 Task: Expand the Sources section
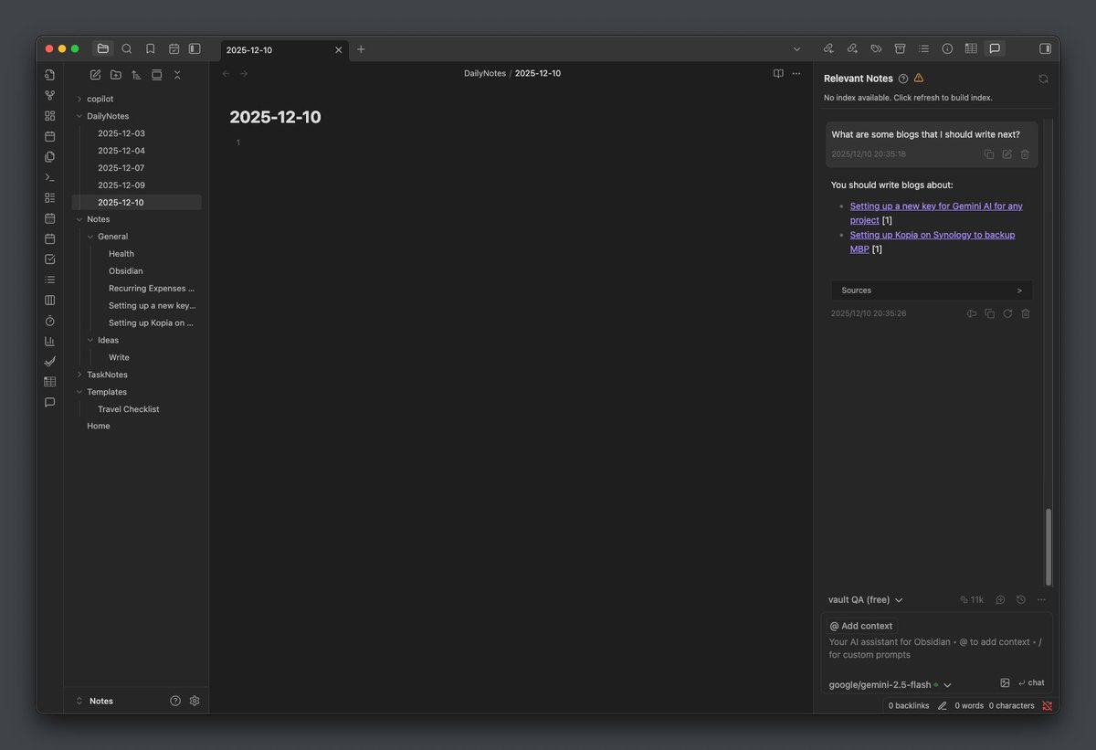pyautogui.click(x=932, y=290)
